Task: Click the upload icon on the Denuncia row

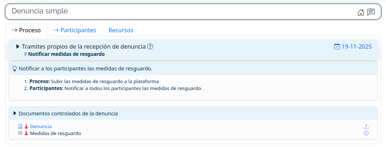Action: tap(366, 127)
